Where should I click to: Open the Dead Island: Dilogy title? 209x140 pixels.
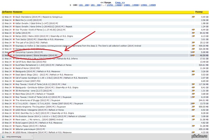coord(44,75)
